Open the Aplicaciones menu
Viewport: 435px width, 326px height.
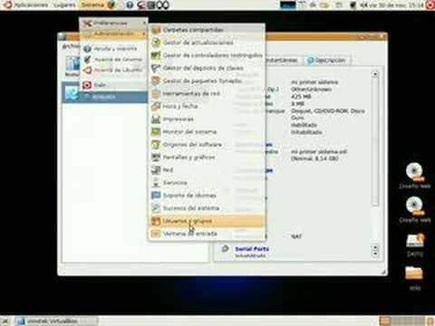31,5
